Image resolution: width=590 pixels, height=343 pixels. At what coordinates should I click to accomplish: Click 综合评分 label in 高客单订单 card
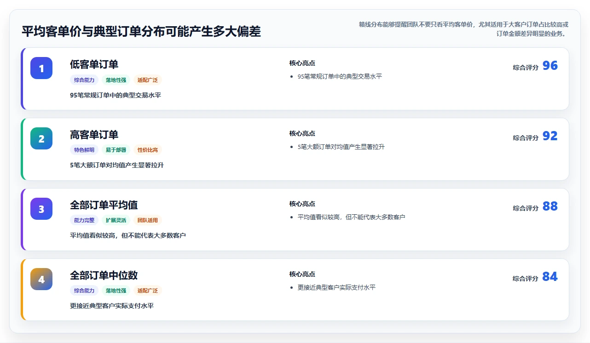tap(526, 138)
